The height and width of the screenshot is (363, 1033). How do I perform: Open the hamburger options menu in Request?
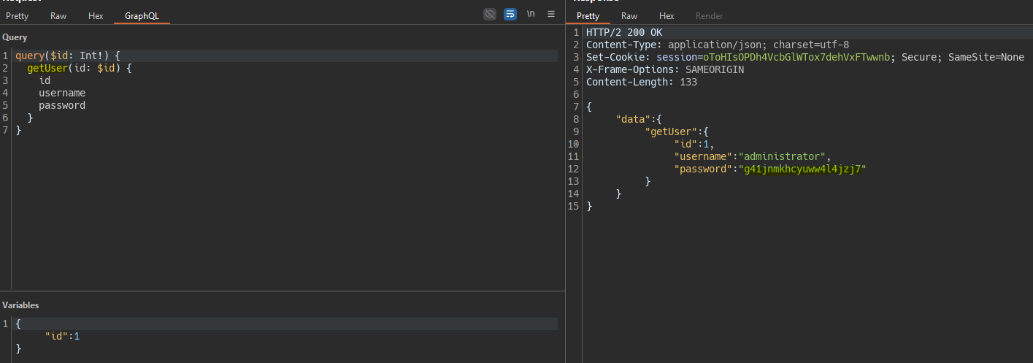click(x=551, y=14)
